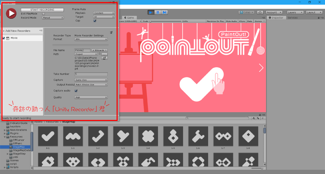Pause the game with the Pause button
The width and height of the screenshot is (325, 174).
coord(158,12)
